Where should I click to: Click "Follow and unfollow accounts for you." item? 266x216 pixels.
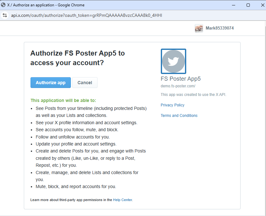72,137
